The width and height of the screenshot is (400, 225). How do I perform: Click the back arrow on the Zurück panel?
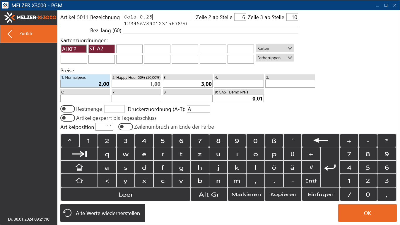click(x=10, y=34)
